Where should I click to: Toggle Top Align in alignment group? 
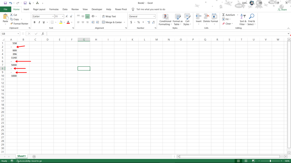point(78,17)
